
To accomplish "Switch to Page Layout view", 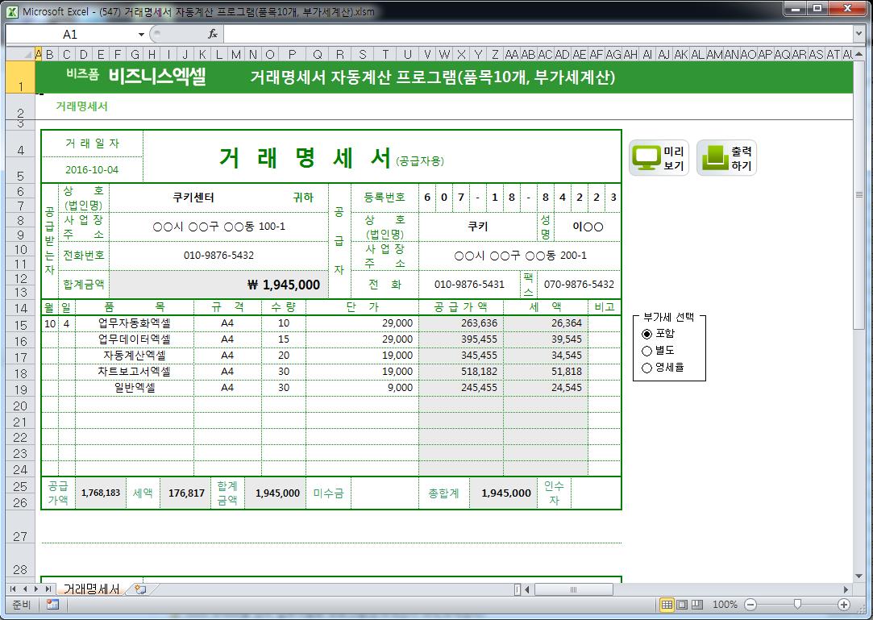I will [682, 605].
